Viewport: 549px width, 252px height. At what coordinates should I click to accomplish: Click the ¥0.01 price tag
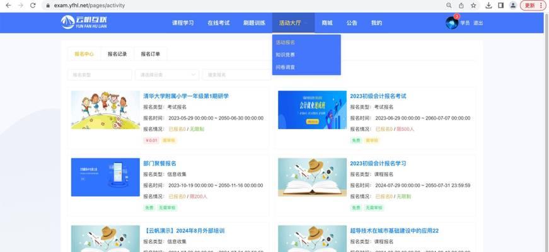pyautogui.click(x=151, y=140)
